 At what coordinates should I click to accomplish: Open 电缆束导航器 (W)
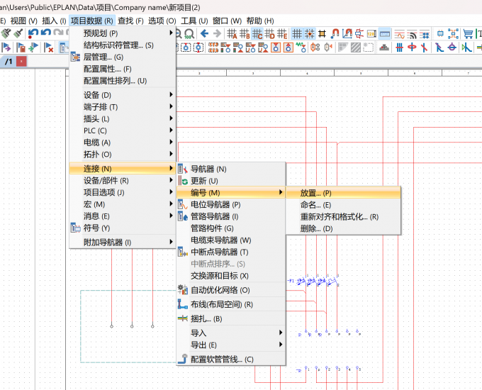[x=231, y=240]
